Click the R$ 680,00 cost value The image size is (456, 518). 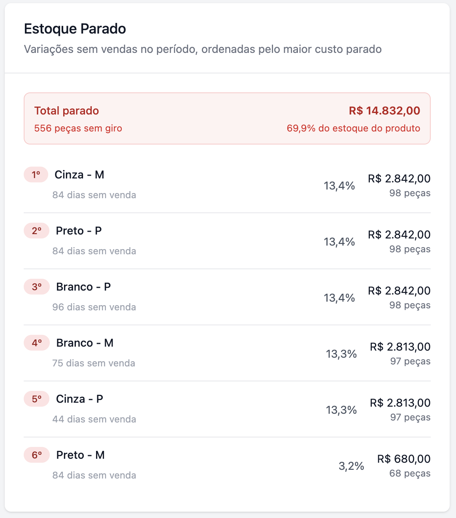(x=404, y=459)
